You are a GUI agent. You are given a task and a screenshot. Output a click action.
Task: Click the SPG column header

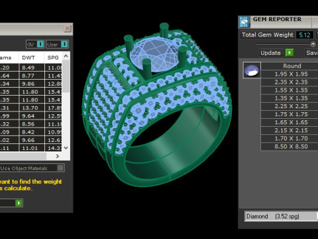[53, 58]
